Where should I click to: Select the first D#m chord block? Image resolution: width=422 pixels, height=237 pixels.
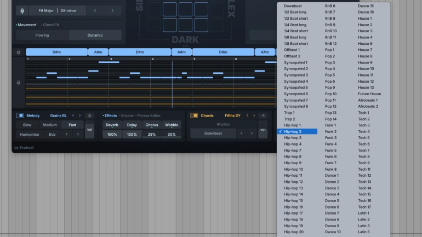tap(56, 52)
